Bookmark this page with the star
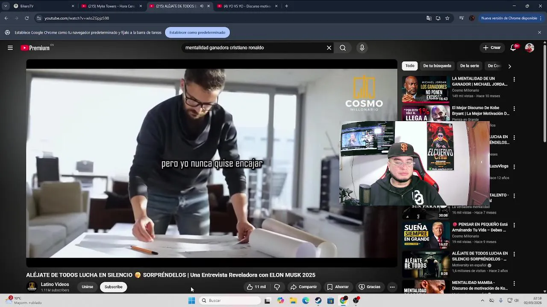The image size is (547, 307). pos(447,18)
